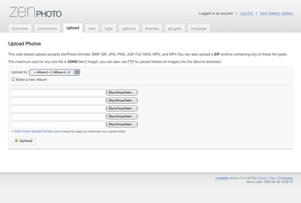Go to the plugins tab

pos(175,28)
